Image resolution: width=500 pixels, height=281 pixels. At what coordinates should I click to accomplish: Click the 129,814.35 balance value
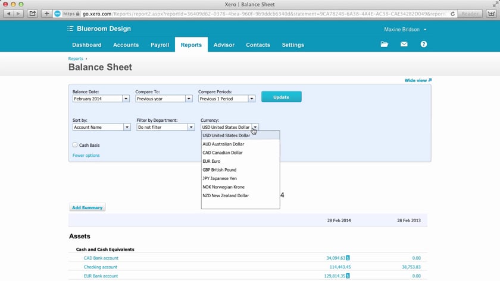click(x=335, y=276)
